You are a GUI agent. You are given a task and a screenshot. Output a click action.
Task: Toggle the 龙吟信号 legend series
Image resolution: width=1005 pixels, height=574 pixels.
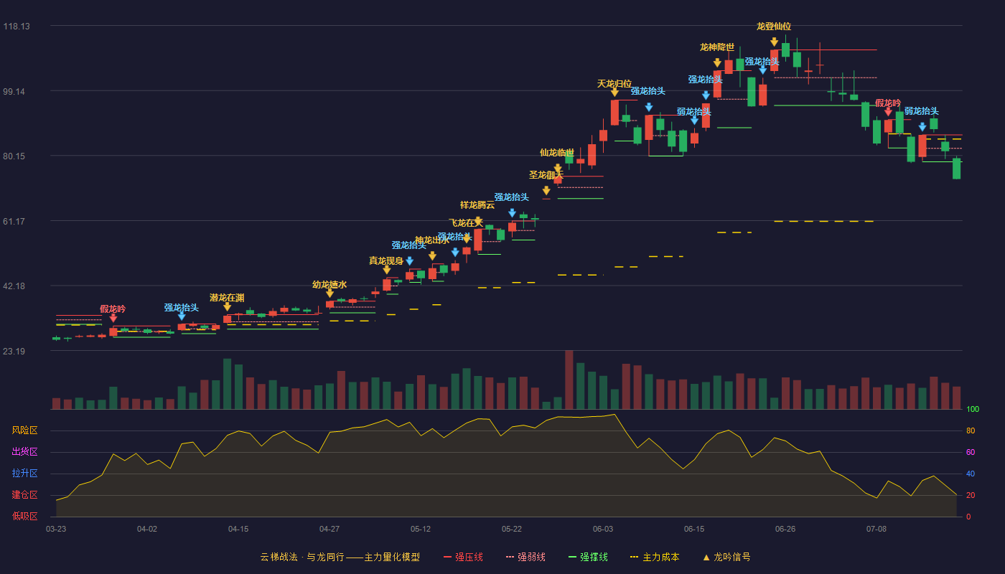tap(726, 557)
